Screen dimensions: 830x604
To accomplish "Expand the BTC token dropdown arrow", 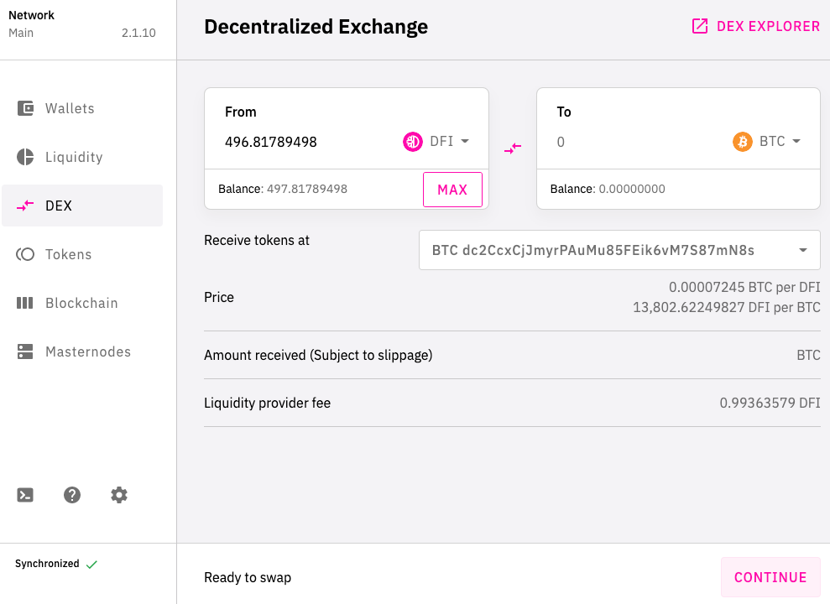I will click(796, 141).
